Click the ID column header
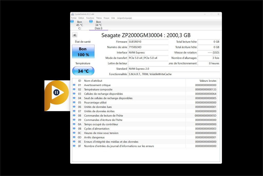Screen dimensions: 263x176 pos(80,81)
